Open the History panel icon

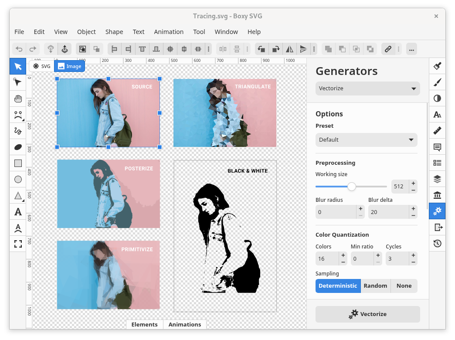437,243
